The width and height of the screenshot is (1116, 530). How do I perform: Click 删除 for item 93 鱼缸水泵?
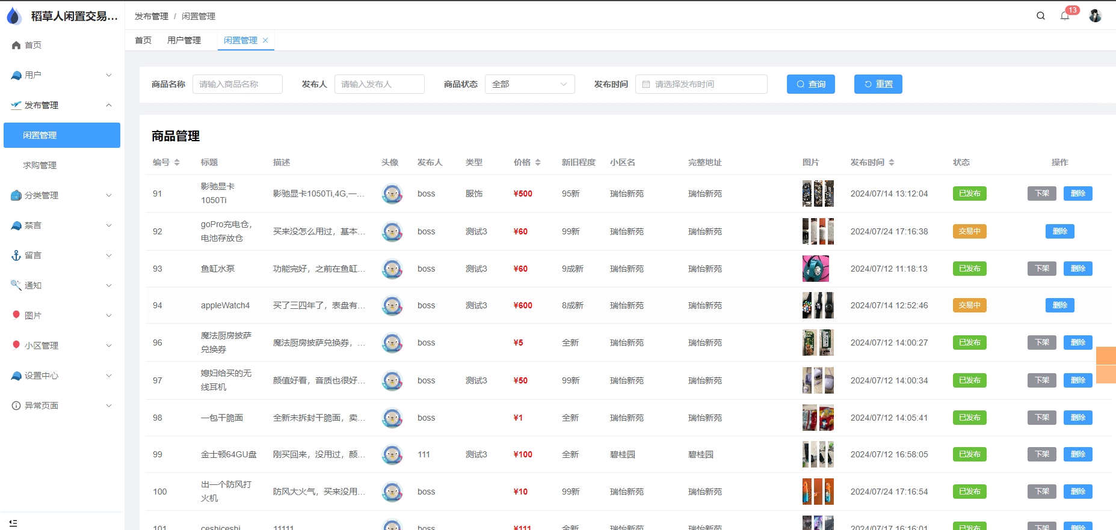click(1078, 269)
